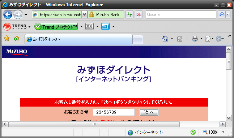
Task: Open the Favorites Center star
Action: coord(7,38)
